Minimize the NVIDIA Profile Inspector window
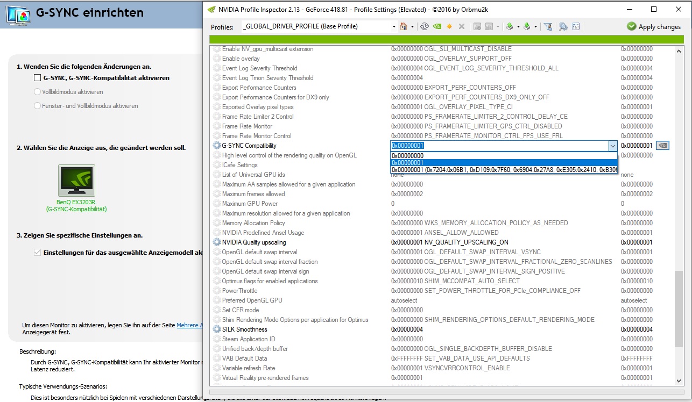 point(629,9)
